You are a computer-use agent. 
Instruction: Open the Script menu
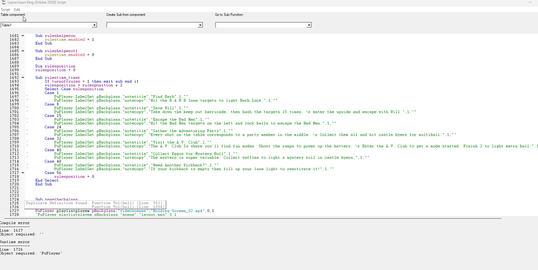coord(5,10)
